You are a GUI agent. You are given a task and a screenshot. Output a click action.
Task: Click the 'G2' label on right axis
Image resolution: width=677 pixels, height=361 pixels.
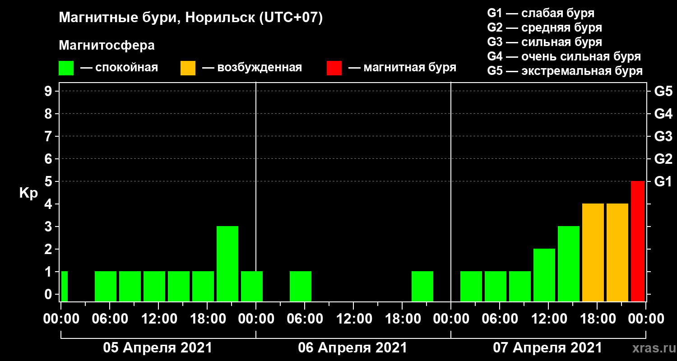pos(663,159)
